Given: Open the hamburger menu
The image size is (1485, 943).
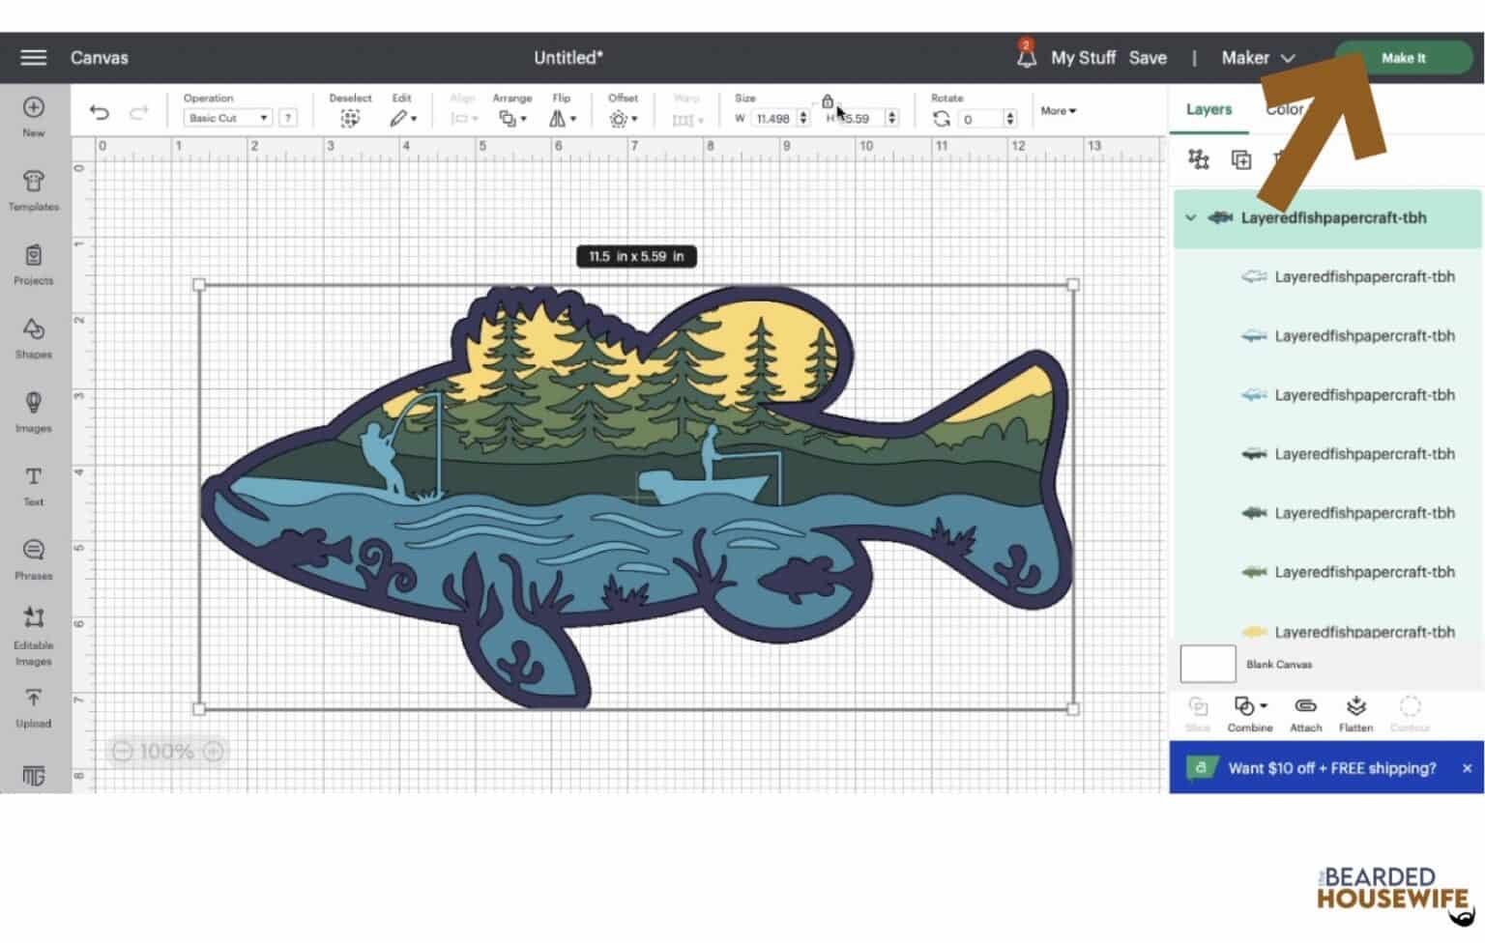Looking at the screenshot, I should [x=32, y=57].
